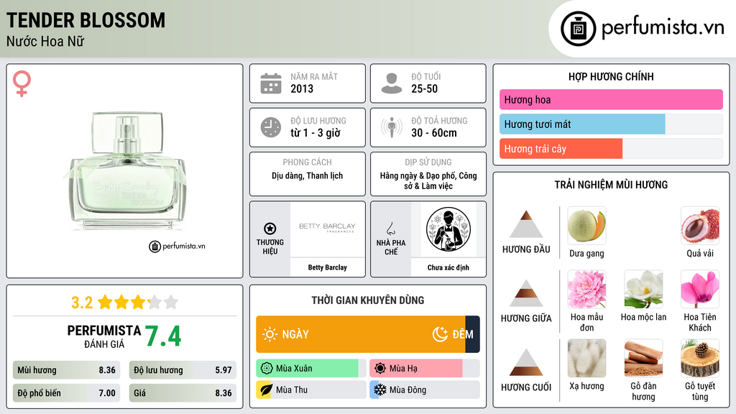
Task: Click the Hoa mẫu đơn peony image
Action: click(586, 289)
